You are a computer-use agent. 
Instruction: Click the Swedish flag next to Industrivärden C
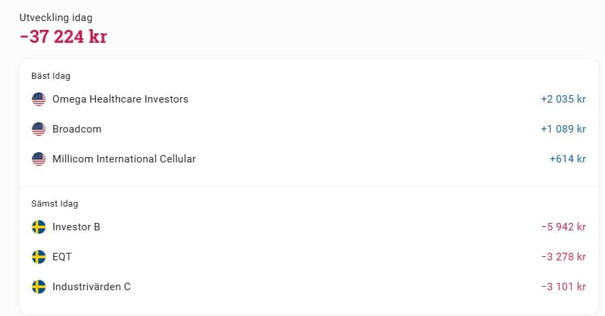tap(39, 287)
